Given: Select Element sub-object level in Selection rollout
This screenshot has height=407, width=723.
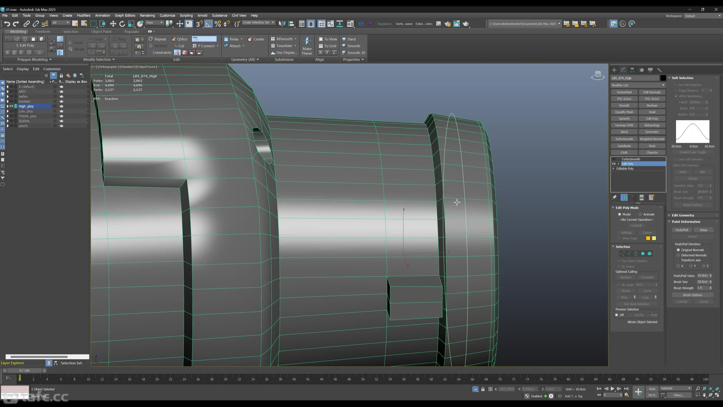Looking at the screenshot, I should [650, 254].
